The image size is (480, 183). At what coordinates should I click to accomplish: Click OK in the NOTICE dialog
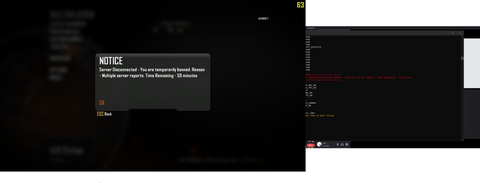102,103
